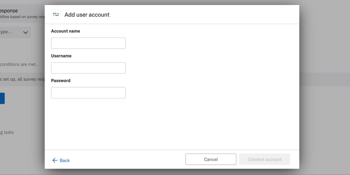Click the blue button at left edge
This screenshot has width=350, height=175.
(2, 98)
